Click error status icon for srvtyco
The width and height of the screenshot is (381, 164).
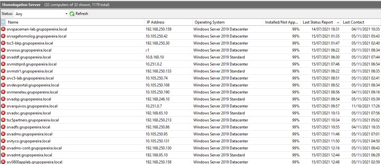(3, 141)
